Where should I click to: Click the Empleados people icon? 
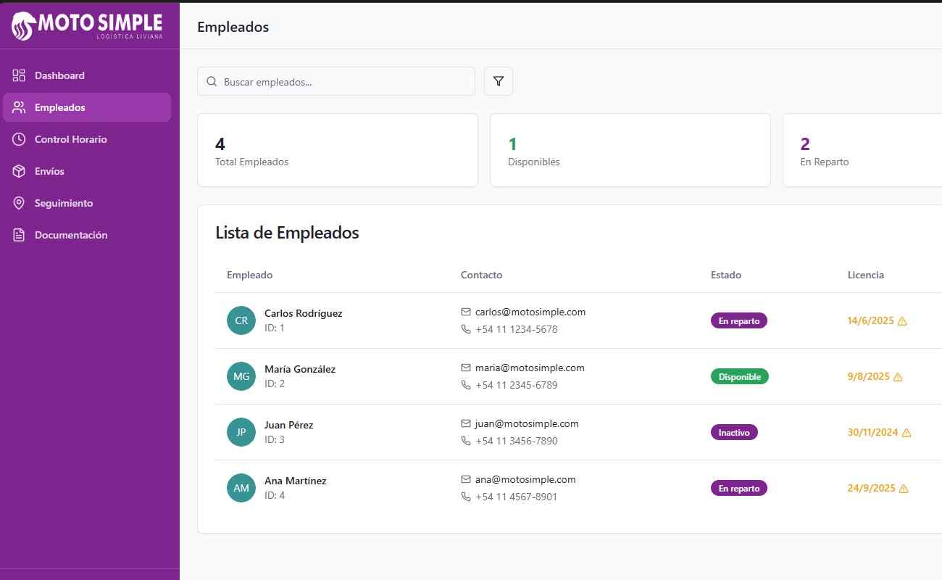pos(19,107)
